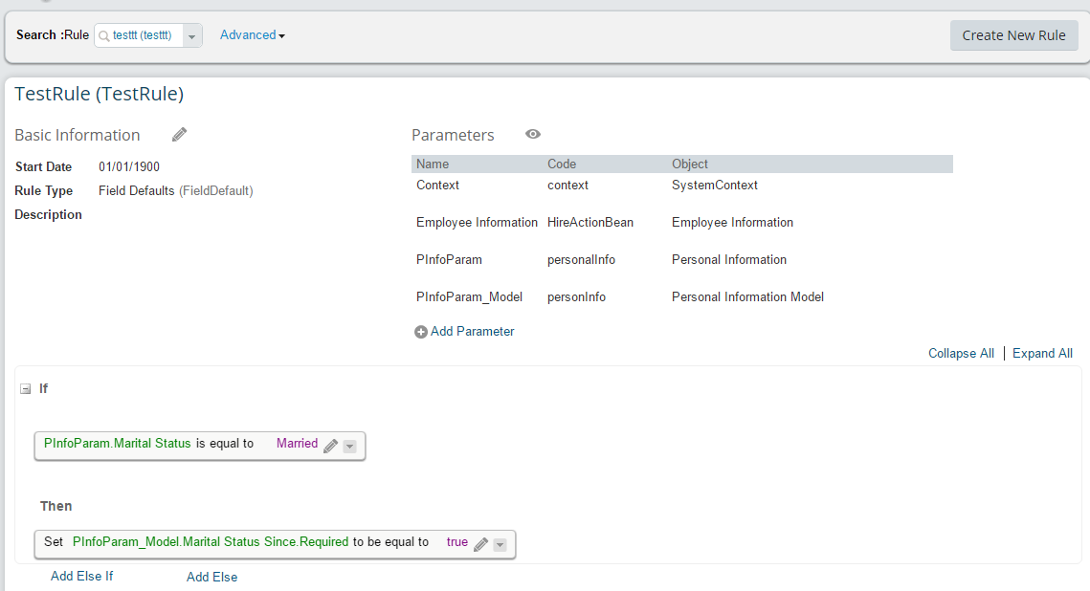Viewport: 1090px width, 591px height.
Task: Click the Code column header in Parameters
Action: pyautogui.click(x=562, y=164)
